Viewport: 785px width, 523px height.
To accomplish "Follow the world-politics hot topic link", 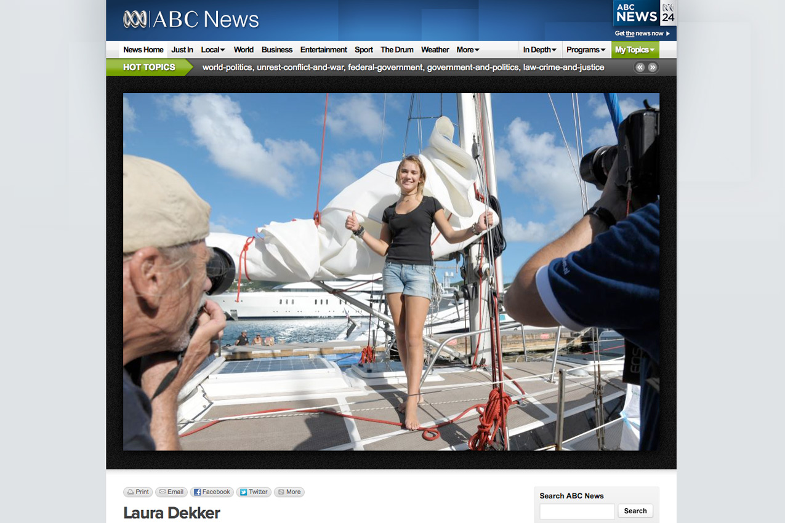I will pyautogui.click(x=227, y=68).
